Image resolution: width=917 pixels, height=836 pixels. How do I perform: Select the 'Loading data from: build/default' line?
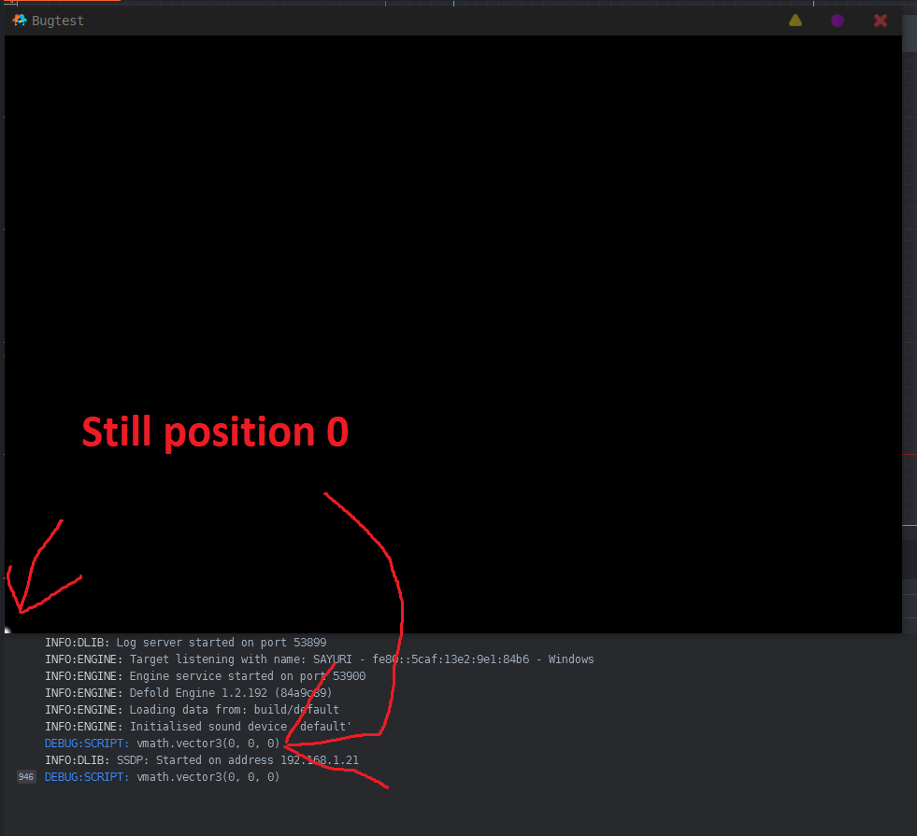[x=192, y=710]
